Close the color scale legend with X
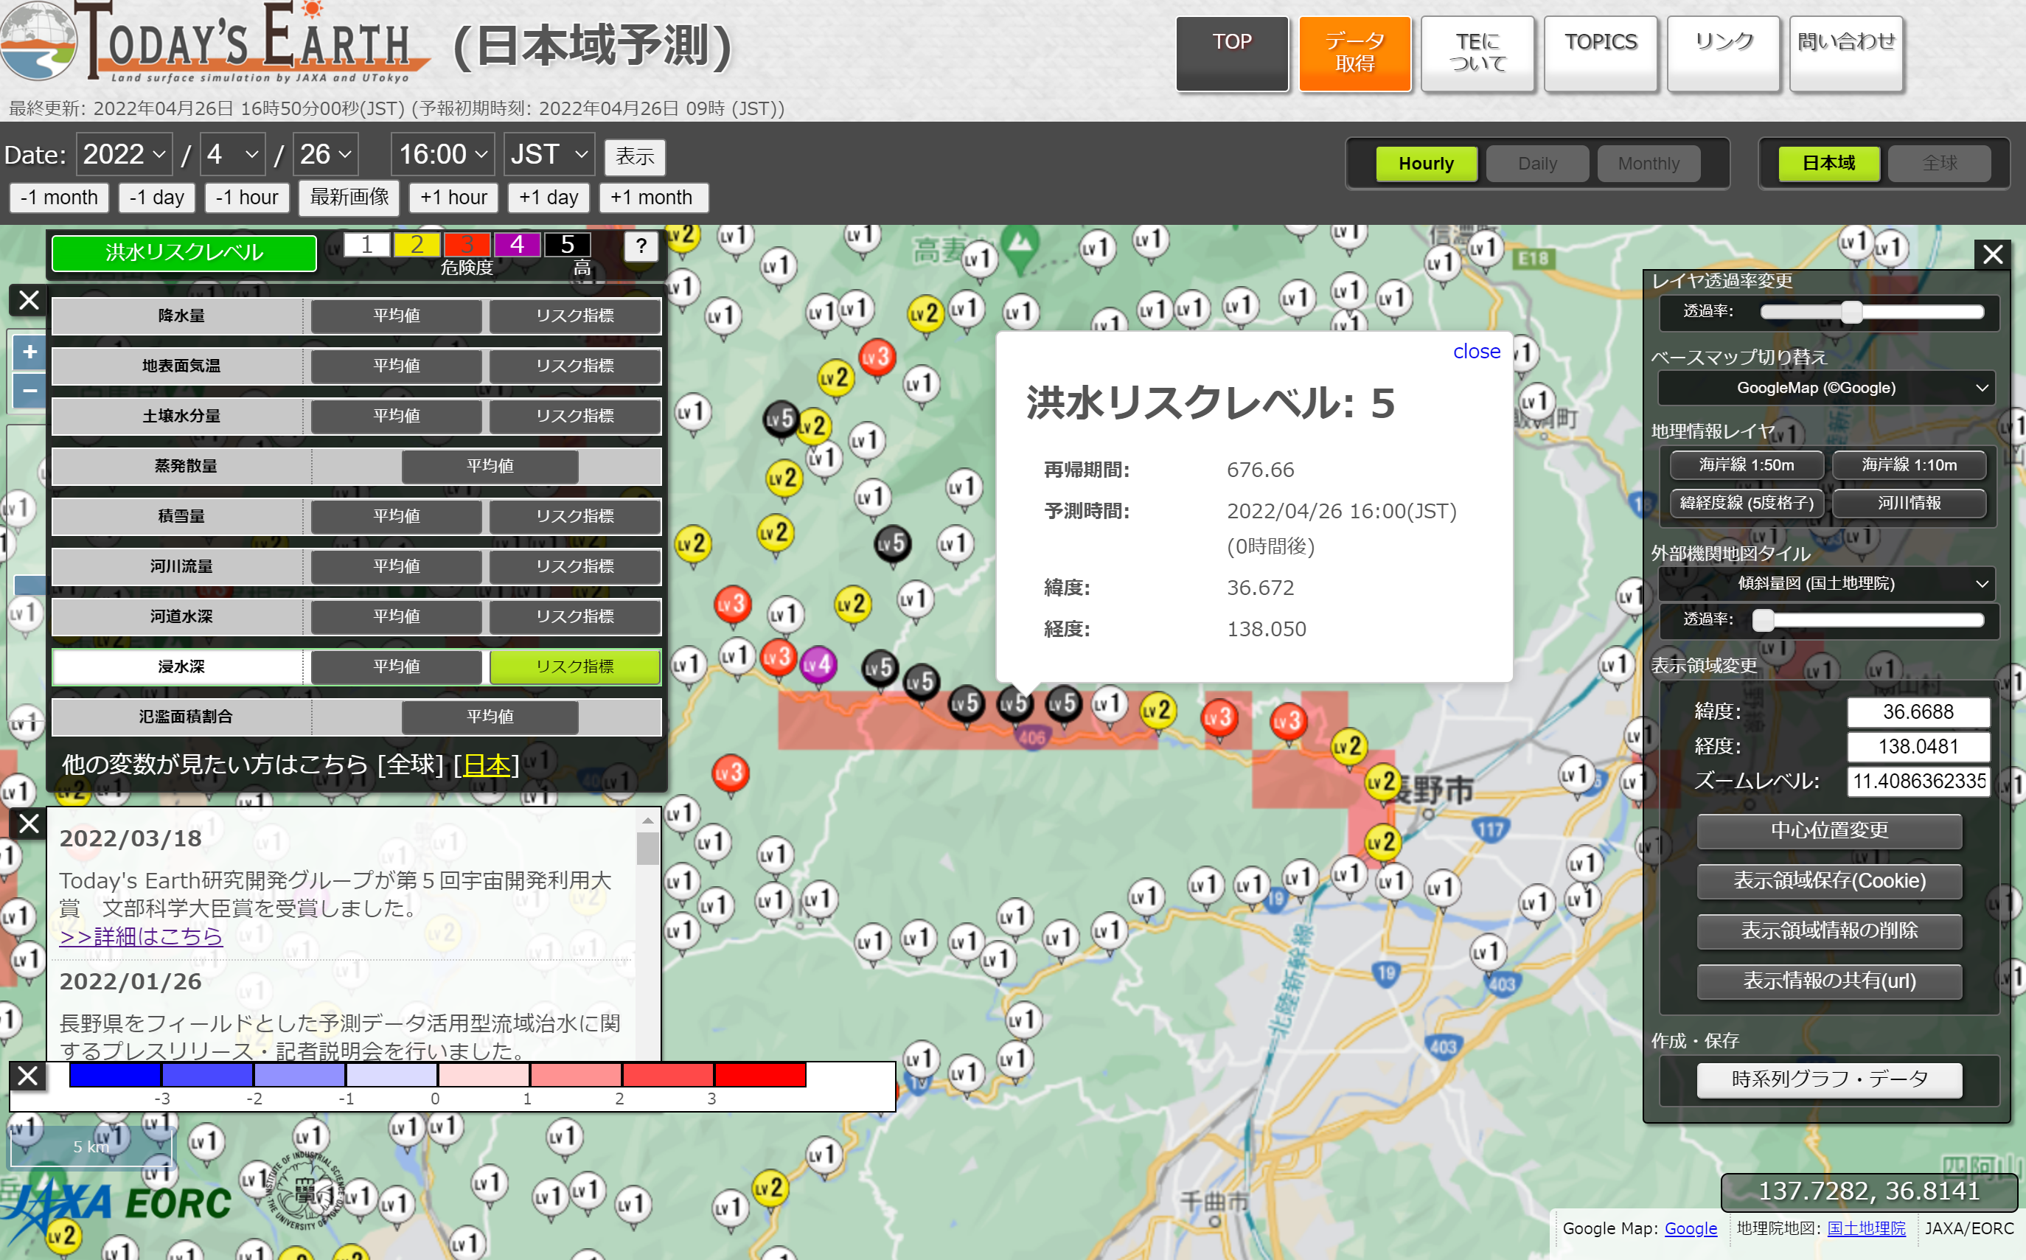 27,1076
